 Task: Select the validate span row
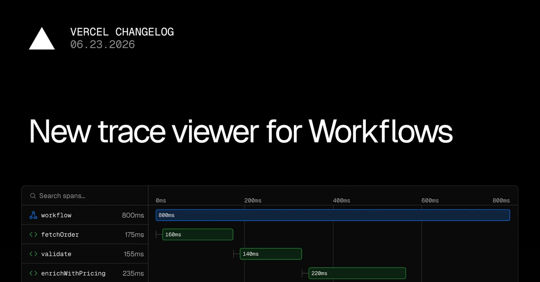pos(85,254)
